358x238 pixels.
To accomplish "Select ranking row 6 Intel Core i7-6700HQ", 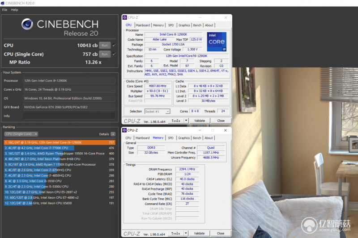I will (x=60, y=170).
